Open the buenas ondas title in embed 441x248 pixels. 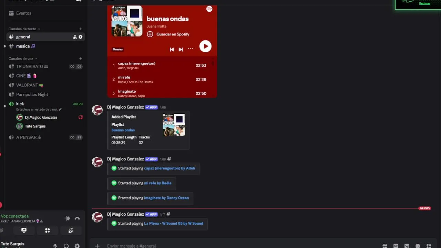[167, 19]
